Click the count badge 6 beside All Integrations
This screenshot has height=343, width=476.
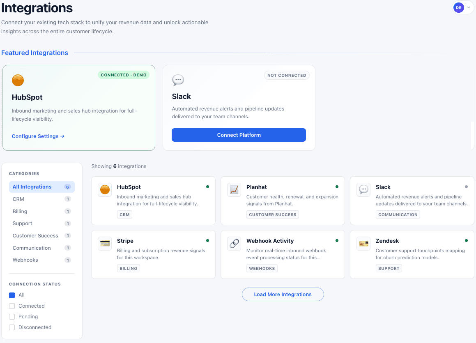(67, 187)
